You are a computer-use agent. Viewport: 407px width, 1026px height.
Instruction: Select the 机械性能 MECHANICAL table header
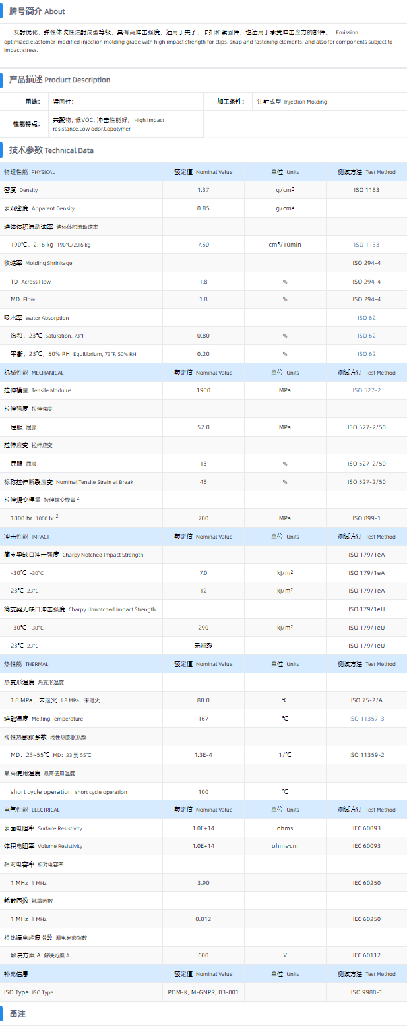tap(34, 373)
